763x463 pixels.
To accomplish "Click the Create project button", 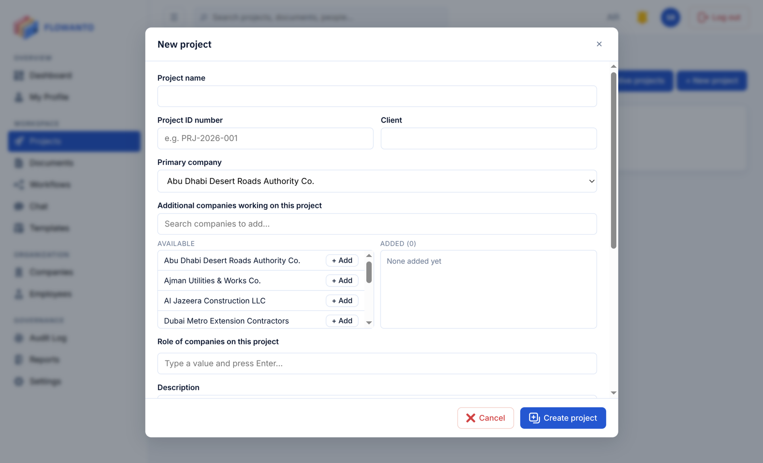I will 563,418.
